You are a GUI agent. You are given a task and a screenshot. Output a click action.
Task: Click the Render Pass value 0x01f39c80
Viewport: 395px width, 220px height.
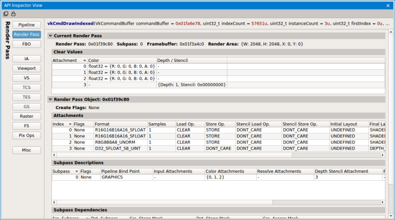[100, 44]
